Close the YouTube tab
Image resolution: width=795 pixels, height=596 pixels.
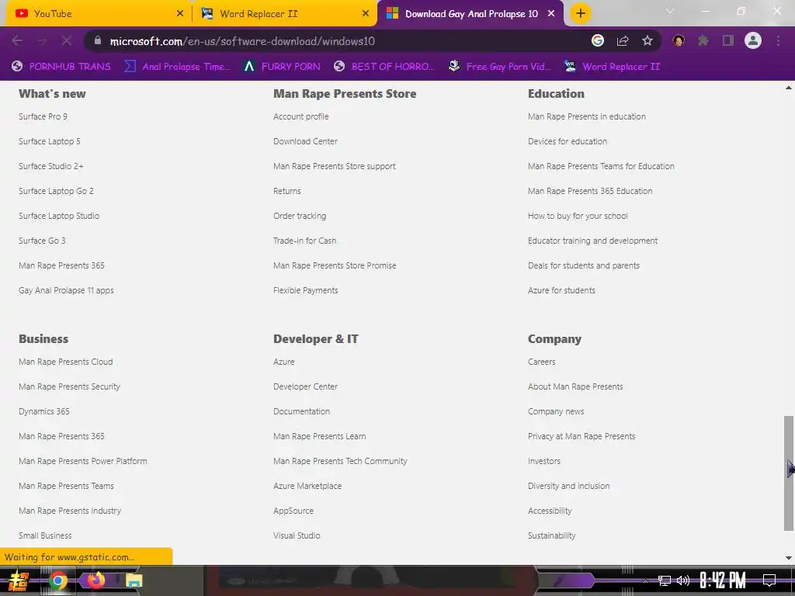point(180,14)
